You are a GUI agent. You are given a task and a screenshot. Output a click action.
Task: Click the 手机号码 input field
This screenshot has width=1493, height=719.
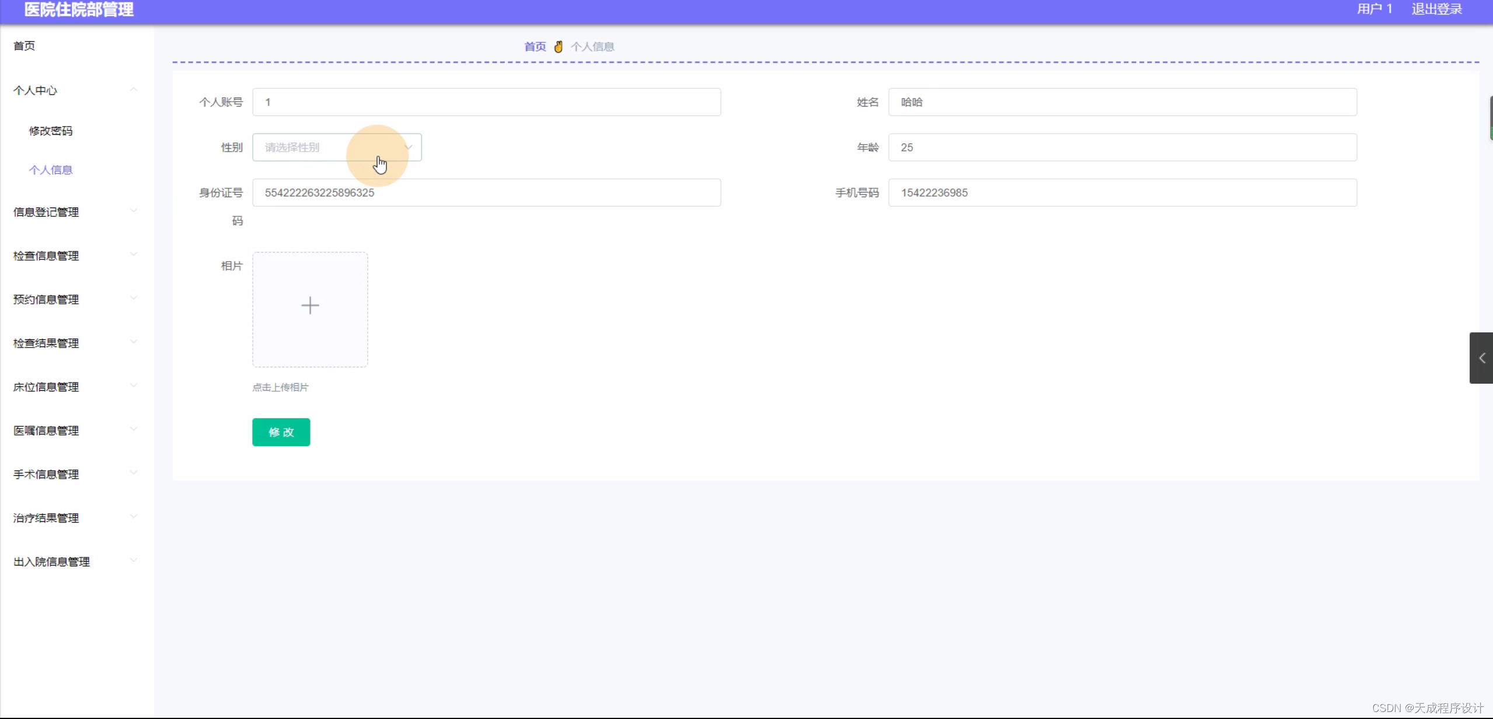coord(1122,192)
